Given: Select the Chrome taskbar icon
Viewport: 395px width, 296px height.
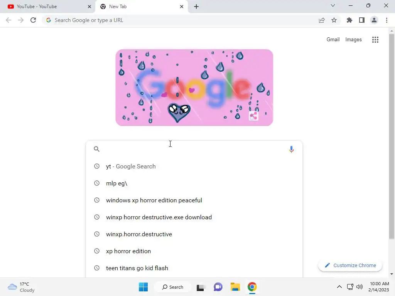Looking at the screenshot, I should pos(252,287).
